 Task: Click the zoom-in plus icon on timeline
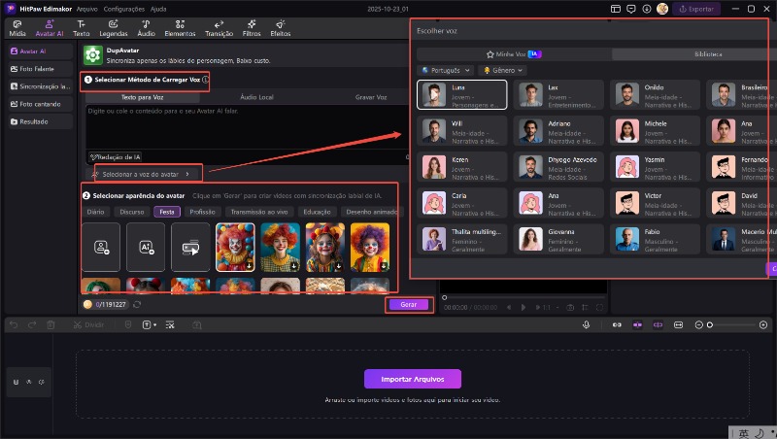[x=762, y=323]
